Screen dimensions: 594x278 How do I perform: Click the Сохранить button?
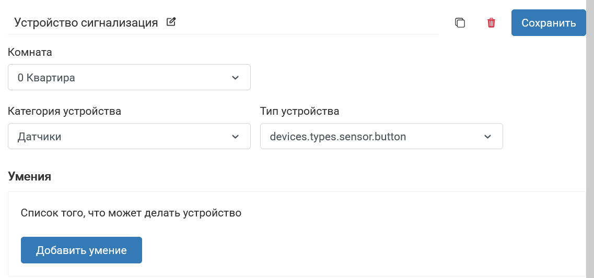coord(549,23)
